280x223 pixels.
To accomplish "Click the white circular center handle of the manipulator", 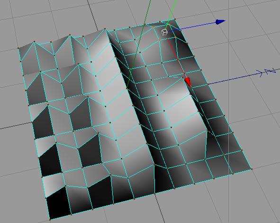I will pos(164,32).
